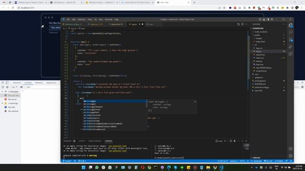Expand the images folder in Explorer
The height and width of the screenshot is (171, 305).
click(x=259, y=38)
